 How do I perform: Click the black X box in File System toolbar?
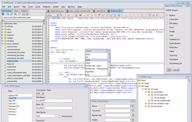(x=3, y=14)
